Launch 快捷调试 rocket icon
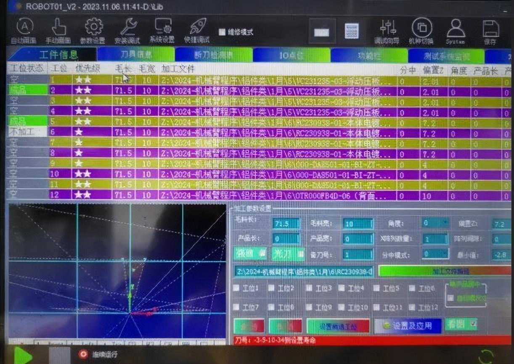 point(197,30)
